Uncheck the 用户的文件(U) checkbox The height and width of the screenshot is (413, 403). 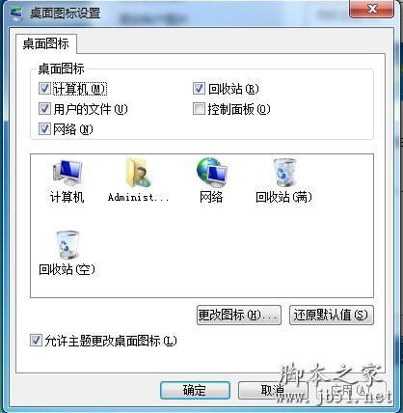[44, 109]
